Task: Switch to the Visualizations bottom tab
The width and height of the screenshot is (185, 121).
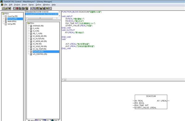Action: [x=47, y=120]
